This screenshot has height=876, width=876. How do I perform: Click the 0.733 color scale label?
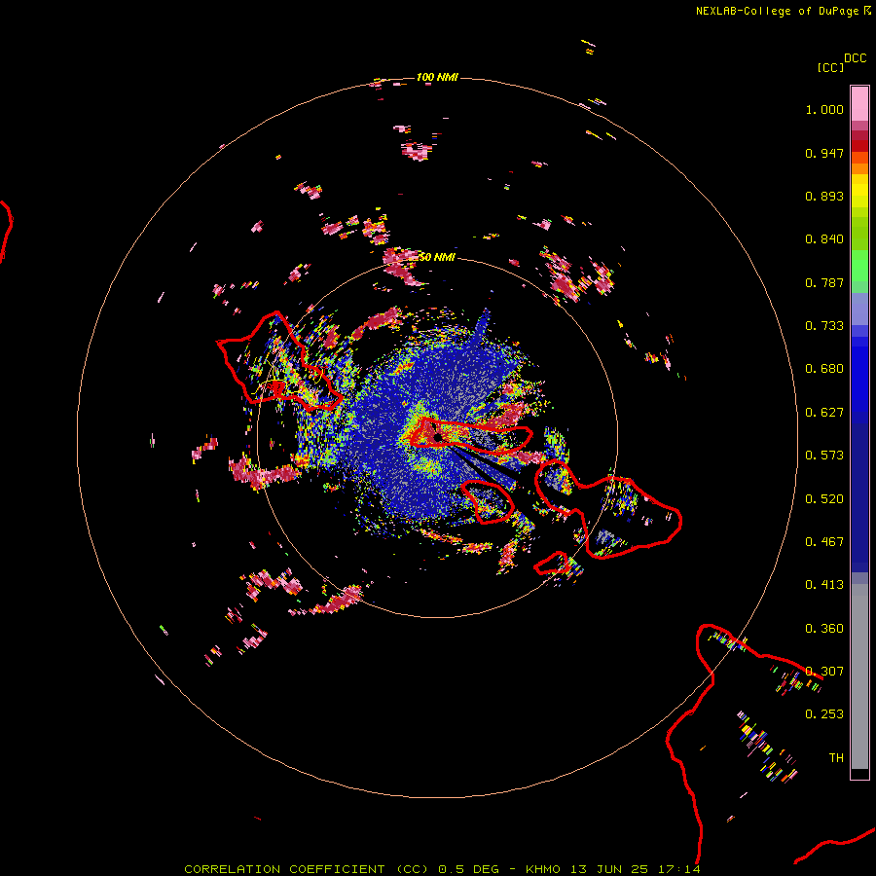click(824, 326)
